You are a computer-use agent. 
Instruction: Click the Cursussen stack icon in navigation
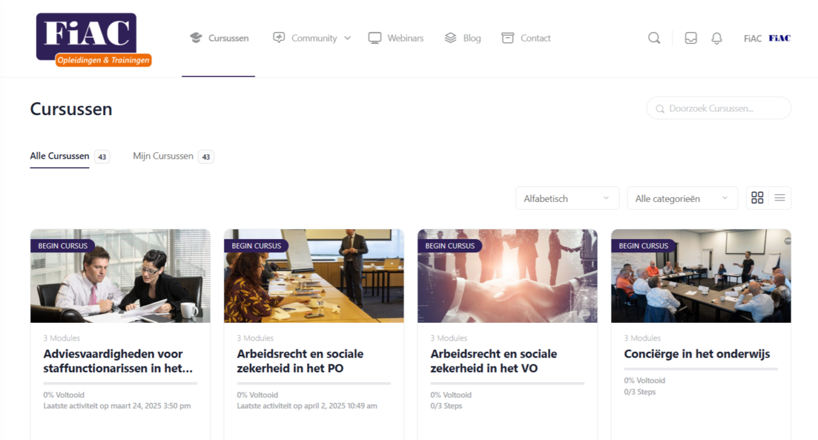point(195,37)
